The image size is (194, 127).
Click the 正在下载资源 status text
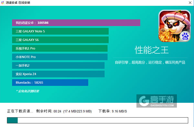(x=20, y=111)
